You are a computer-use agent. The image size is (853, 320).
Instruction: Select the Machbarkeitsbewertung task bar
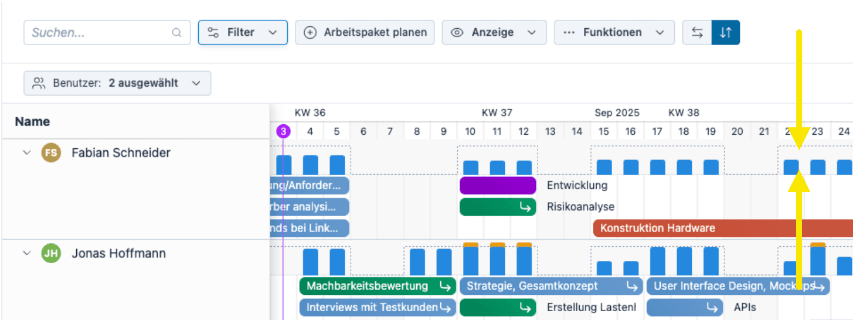[368, 286]
